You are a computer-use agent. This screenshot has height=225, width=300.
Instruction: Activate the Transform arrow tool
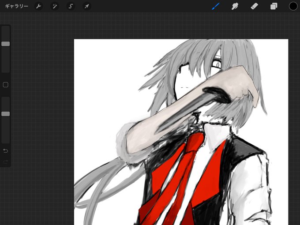pos(87,6)
